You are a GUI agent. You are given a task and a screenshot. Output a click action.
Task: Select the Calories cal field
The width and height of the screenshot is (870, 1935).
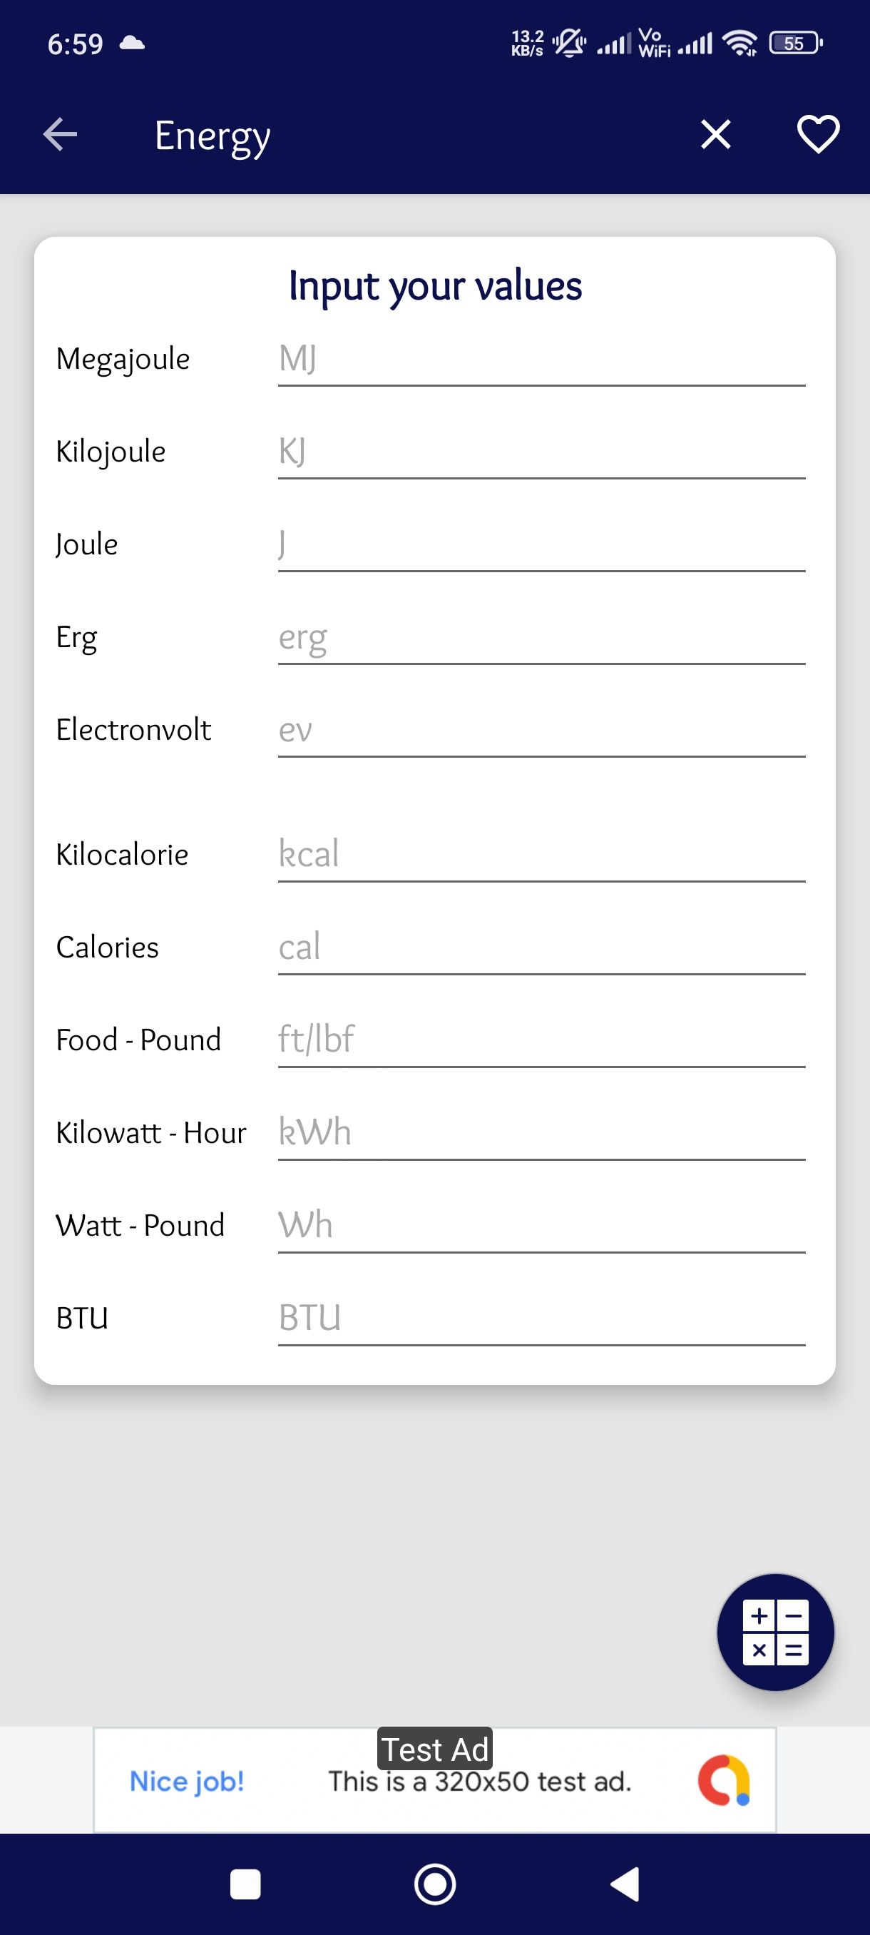(x=541, y=949)
